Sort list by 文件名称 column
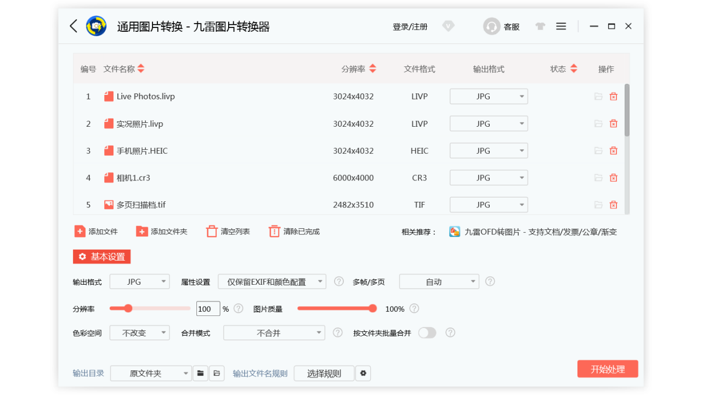 click(x=141, y=69)
